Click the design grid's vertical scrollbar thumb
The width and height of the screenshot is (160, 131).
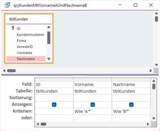(154, 86)
